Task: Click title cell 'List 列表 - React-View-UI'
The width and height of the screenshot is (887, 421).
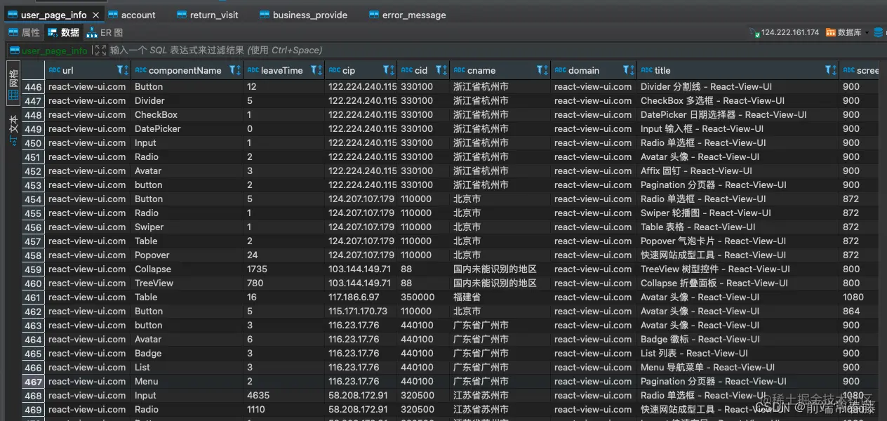Action: pos(738,353)
